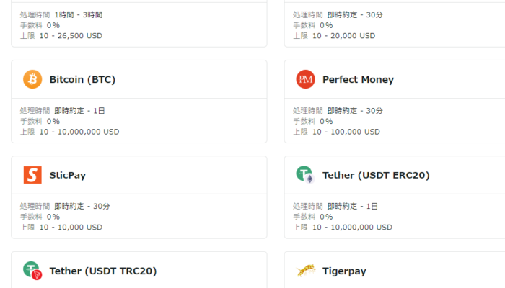Screen dimensions: 505x288
Task: Click the orange SticPay S logo
Action: [32, 175]
